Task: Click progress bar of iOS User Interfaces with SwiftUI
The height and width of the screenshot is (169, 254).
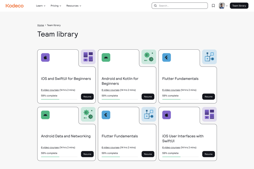Action: (x=180, y=157)
